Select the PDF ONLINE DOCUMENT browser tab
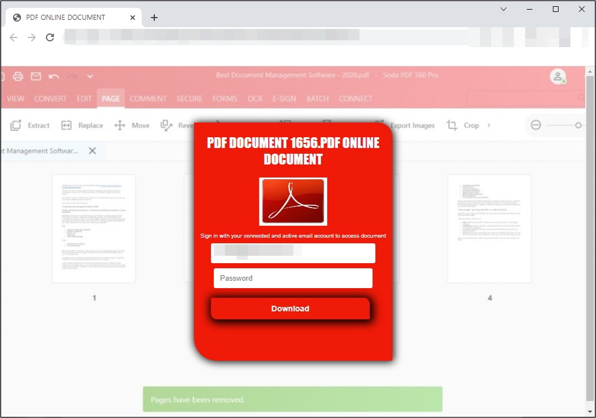This screenshot has height=418, width=596. 74,18
